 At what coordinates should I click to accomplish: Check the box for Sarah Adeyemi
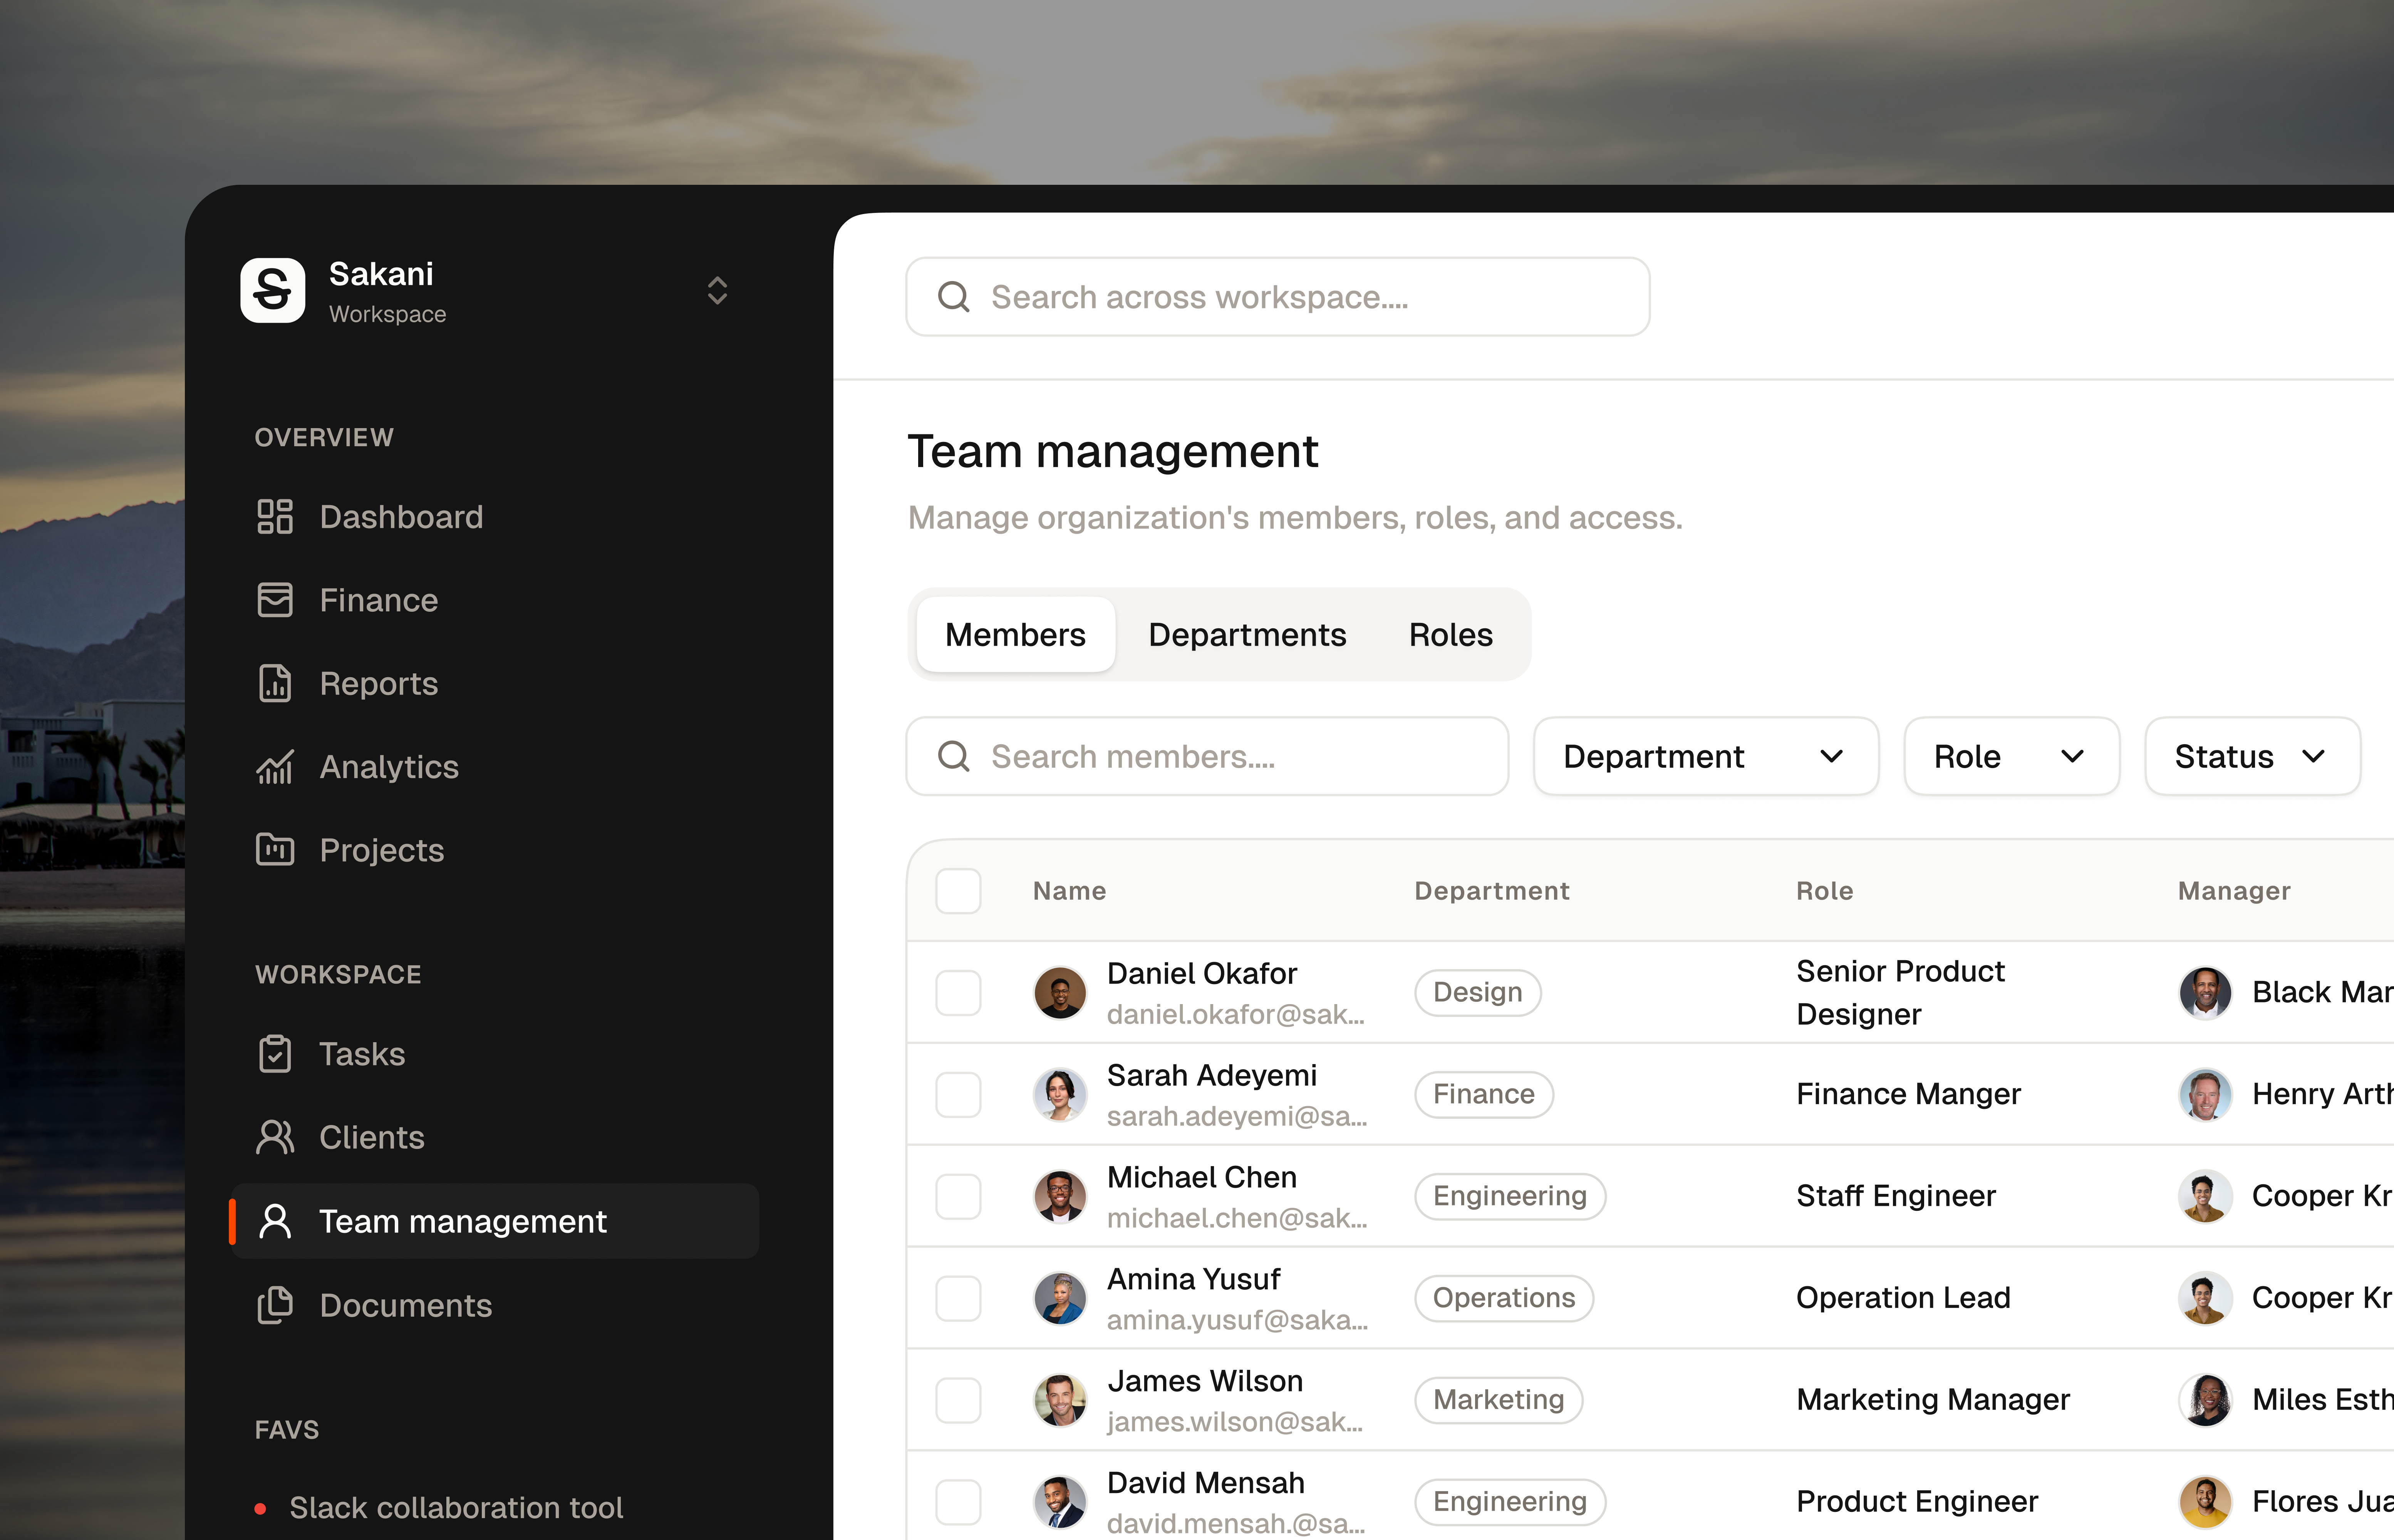coord(957,1094)
